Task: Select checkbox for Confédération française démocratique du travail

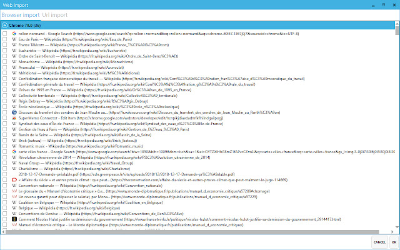Action: pos(4,79)
